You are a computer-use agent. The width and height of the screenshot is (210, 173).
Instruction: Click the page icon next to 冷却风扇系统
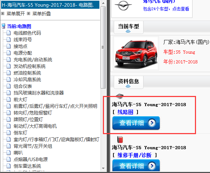[x=9, y=79]
